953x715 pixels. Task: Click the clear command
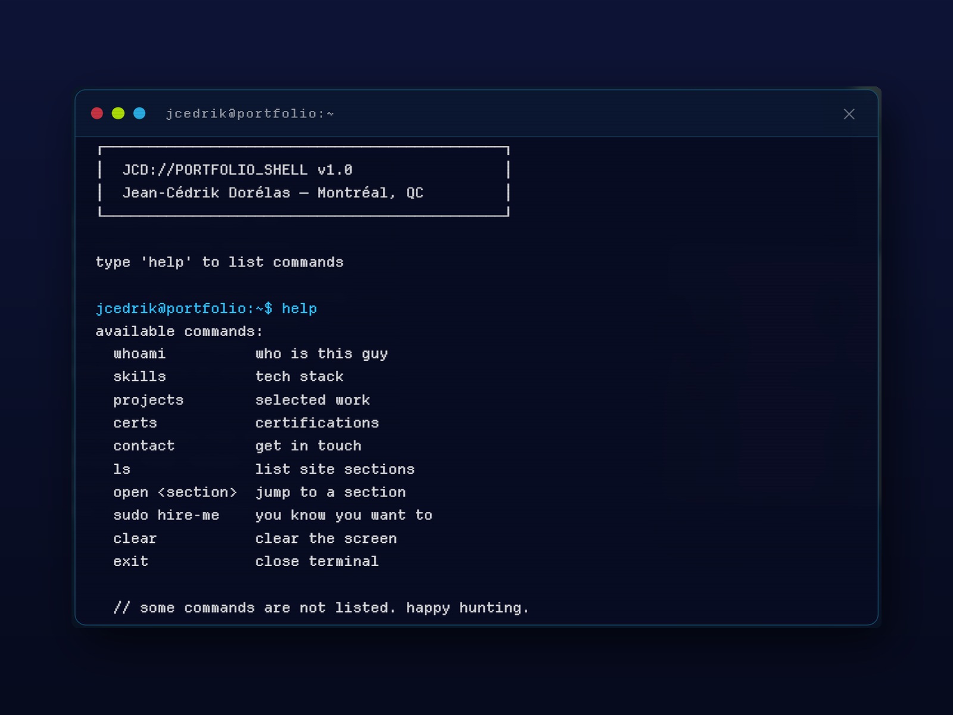(135, 538)
